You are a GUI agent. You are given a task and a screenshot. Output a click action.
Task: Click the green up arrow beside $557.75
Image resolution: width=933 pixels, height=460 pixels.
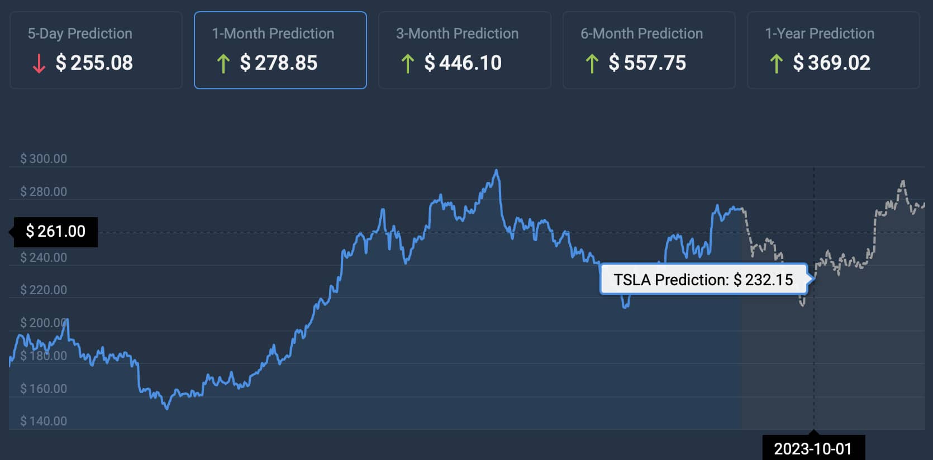coord(592,64)
